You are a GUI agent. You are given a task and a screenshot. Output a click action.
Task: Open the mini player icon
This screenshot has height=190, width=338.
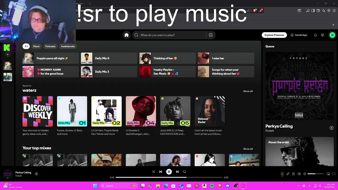pos(328,174)
